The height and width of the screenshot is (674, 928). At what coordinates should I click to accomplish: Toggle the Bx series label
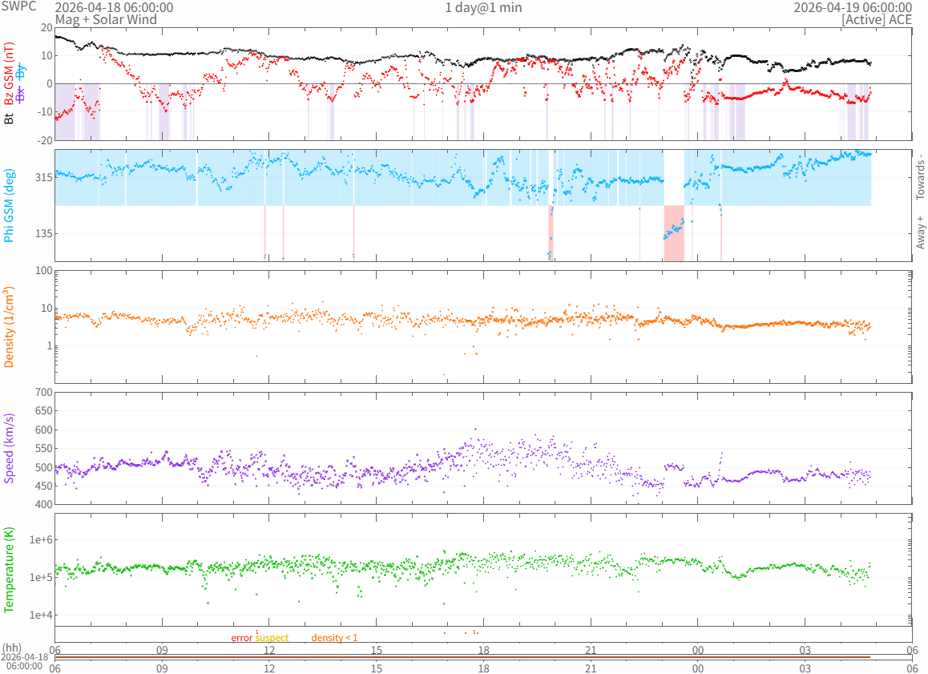tap(21, 95)
